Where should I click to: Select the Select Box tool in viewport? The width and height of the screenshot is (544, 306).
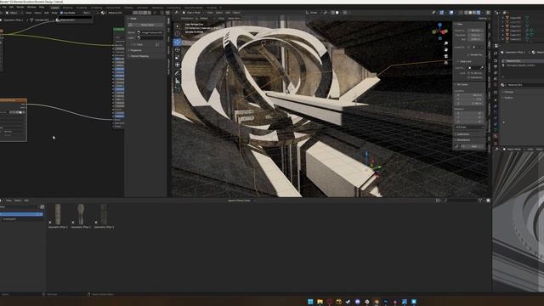pyautogui.click(x=178, y=26)
